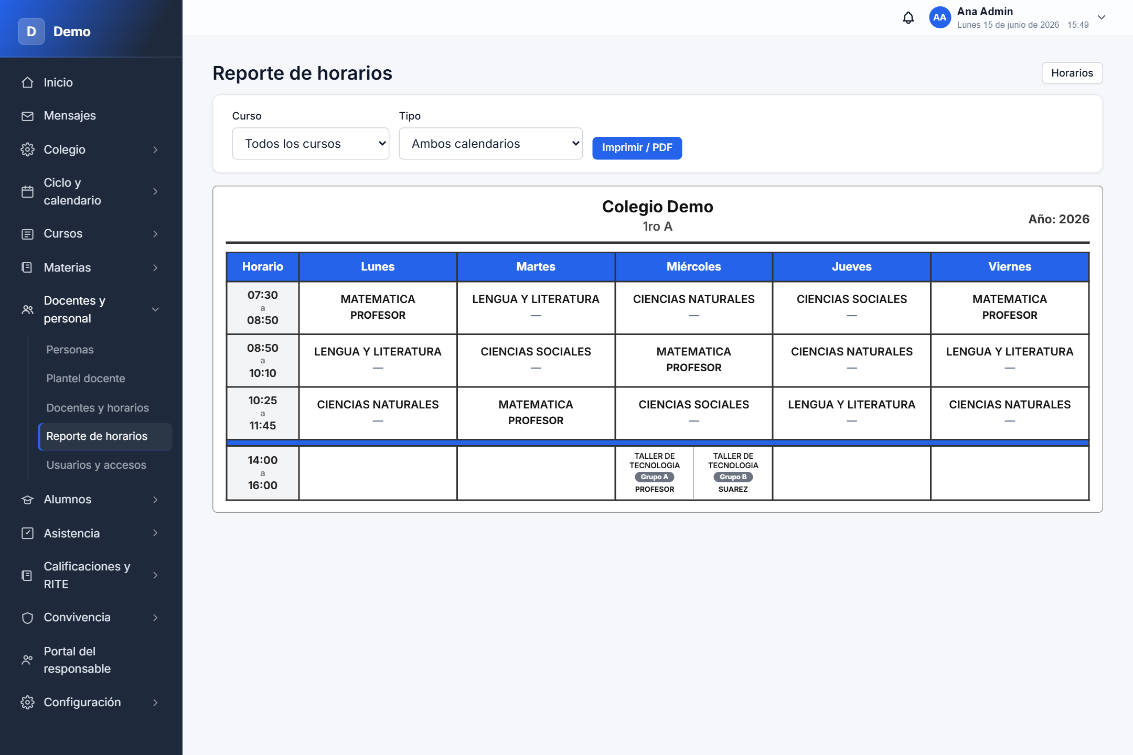This screenshot has width=1133, height=755.
Task: Click the Miércoles column header
Action: tap(693, 267)
